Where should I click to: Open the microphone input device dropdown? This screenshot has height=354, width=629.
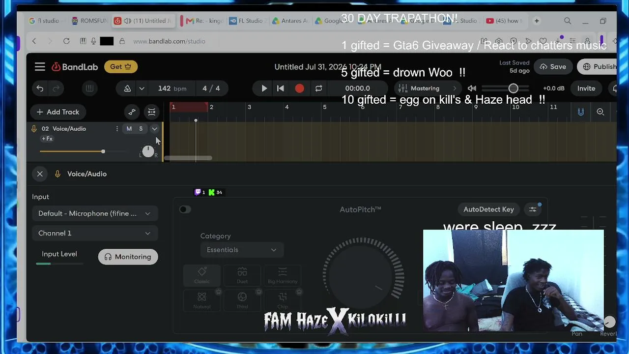click(94, 213)
